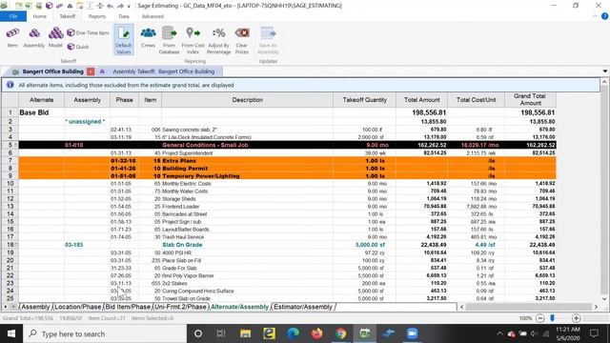Collapse the ribbon with the chevron
This screenshot has height=343, width=610.
click(595, 16)
